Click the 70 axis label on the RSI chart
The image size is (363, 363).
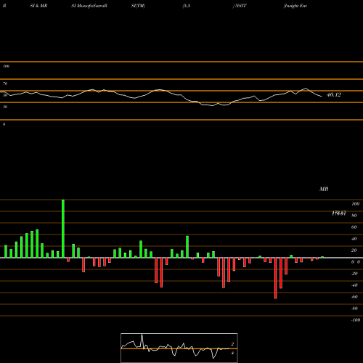5,83
